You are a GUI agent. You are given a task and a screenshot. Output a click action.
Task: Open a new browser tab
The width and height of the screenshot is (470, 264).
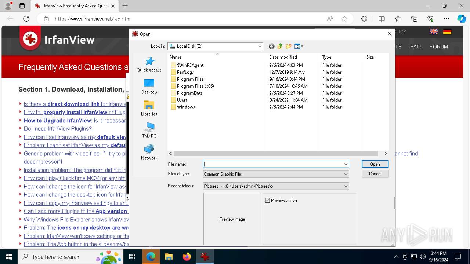125,6
